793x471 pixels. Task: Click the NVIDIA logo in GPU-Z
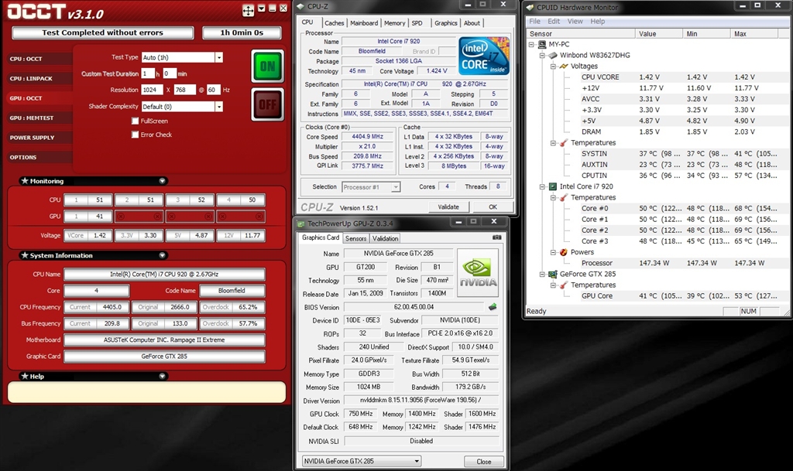(478, 273)
